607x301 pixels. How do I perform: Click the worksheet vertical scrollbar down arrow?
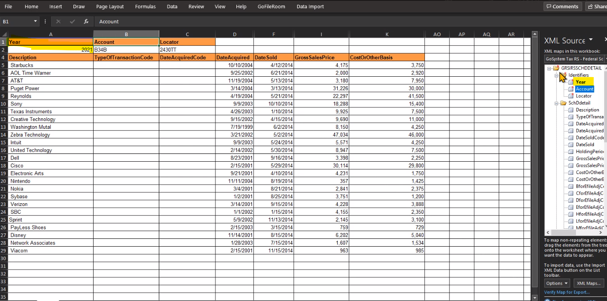click(x=535, y=297)
